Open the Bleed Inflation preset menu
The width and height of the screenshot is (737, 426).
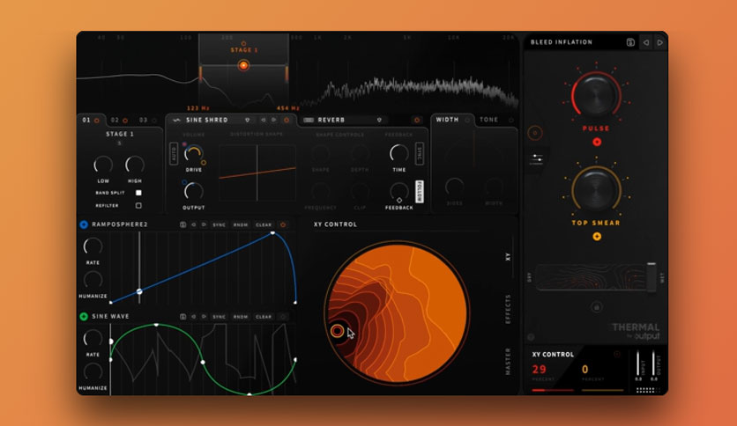pyautogui.click(x=562, y=42)
